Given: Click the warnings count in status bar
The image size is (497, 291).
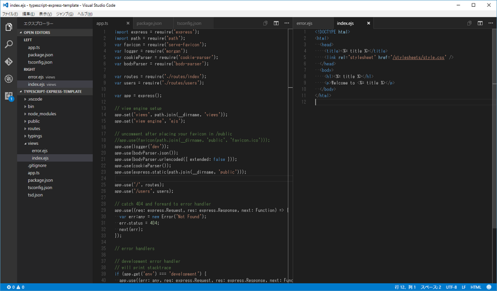Looking at the screenshot, I should tap(20, 287).
